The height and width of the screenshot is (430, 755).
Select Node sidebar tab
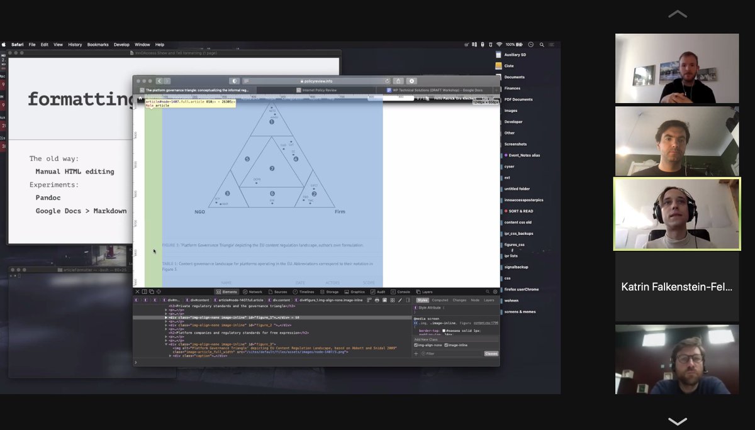point(475,300)
